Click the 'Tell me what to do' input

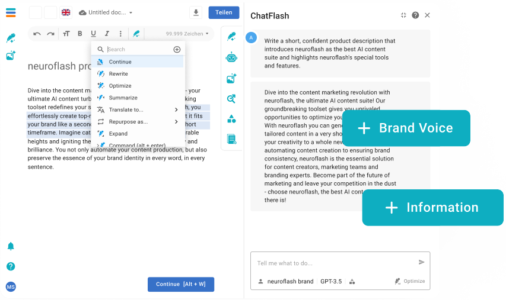point(332,263)
